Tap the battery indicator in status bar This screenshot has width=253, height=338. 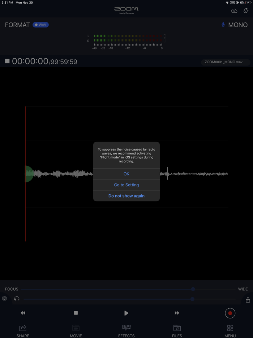[248, 3]
